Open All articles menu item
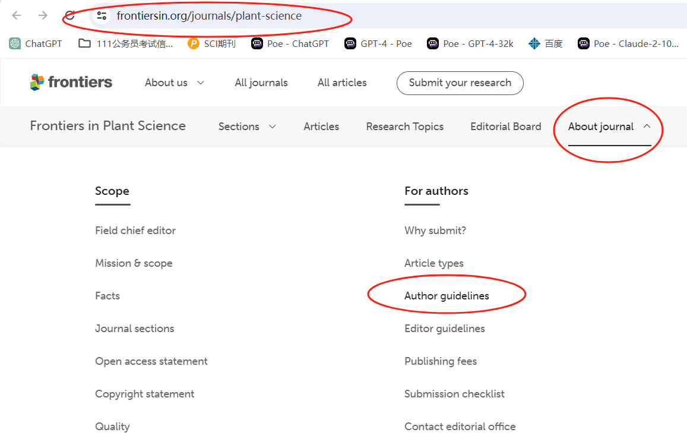The width and height of the screenshot is (687, 445). 342,83
